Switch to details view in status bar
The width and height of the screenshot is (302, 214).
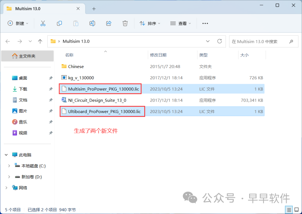[x=289, y=210]
